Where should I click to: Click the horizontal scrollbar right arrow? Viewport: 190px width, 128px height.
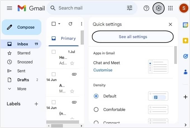pos(82,126)
